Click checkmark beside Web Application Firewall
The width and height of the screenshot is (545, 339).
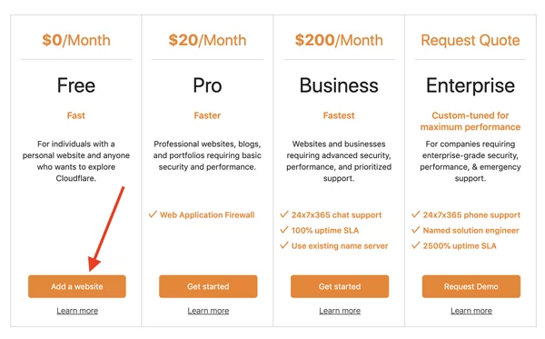153,214
